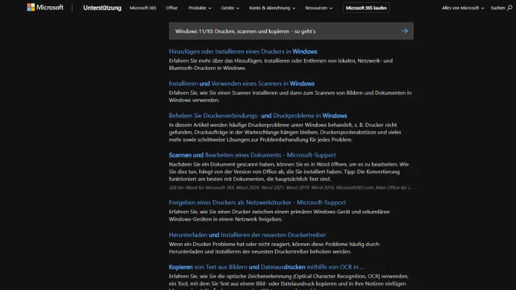This screenshot has width=516, height=290.
Task: Open Beheben Sie Druckerverbindungs- und Druckprobleme link
Action: (258, 115)
